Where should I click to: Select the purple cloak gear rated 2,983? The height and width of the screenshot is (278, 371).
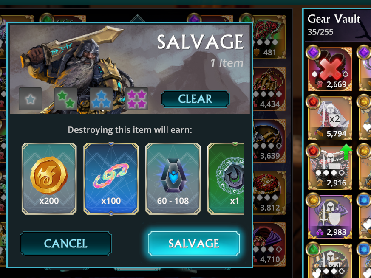(x=330, y=217)
